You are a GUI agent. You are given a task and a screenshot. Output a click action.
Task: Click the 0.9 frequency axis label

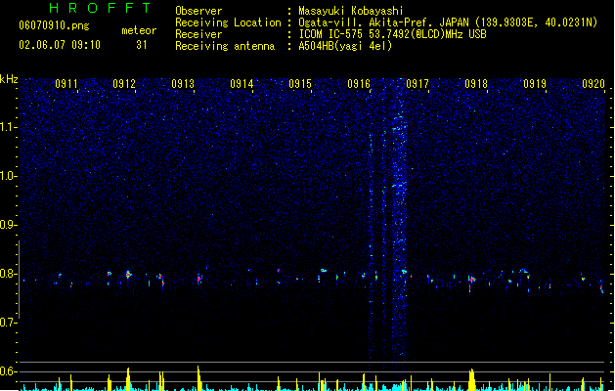click(x=8, y=225)
